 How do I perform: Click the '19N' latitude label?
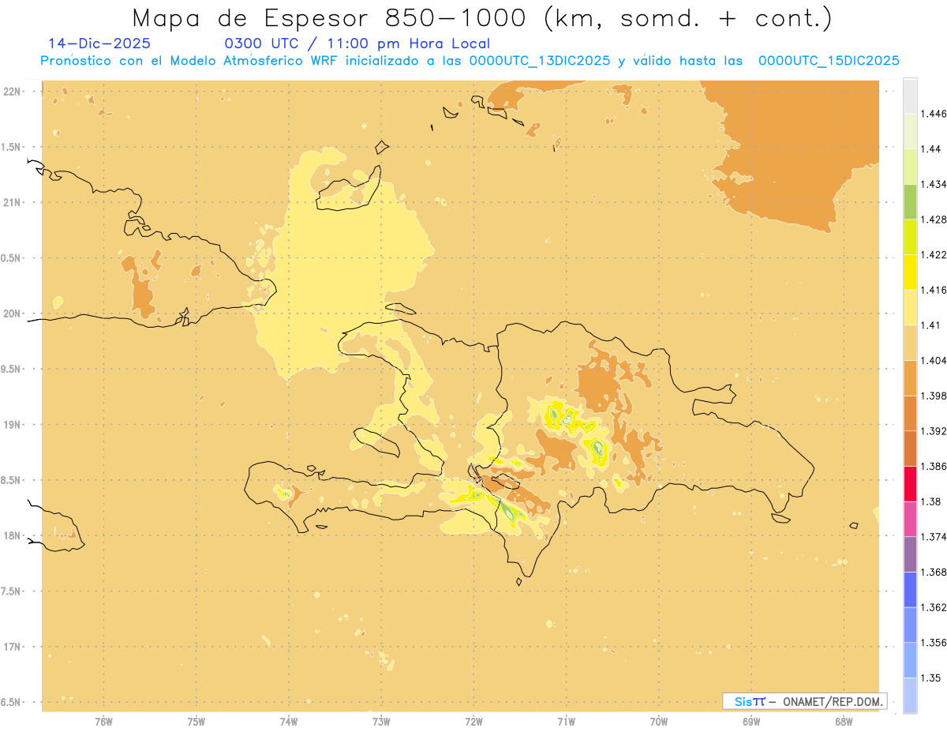(x=12, y=424)
